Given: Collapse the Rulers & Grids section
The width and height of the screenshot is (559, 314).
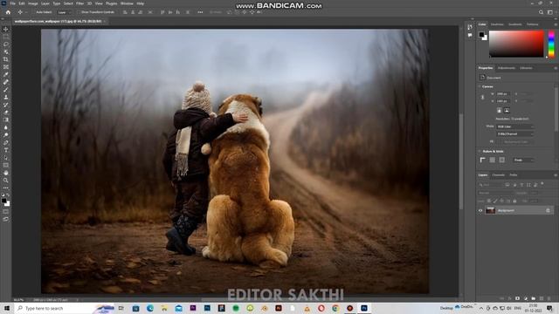Looking at the screenshot, I should point(480,151).
